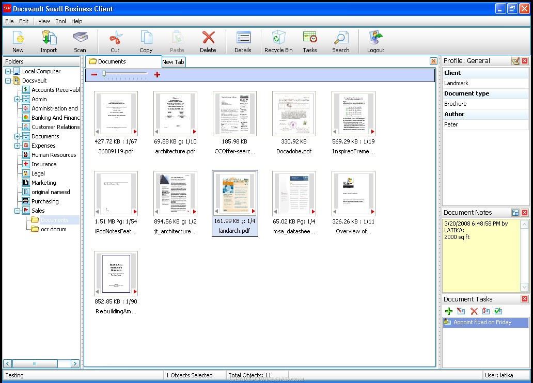Mark task complete with the green check icon
Viewport: 533px width, 383px height.
[x=498, y=311]
